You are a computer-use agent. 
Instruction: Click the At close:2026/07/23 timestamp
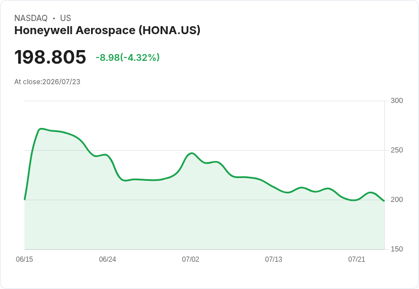pyautogui.click(x=47, y=82)
